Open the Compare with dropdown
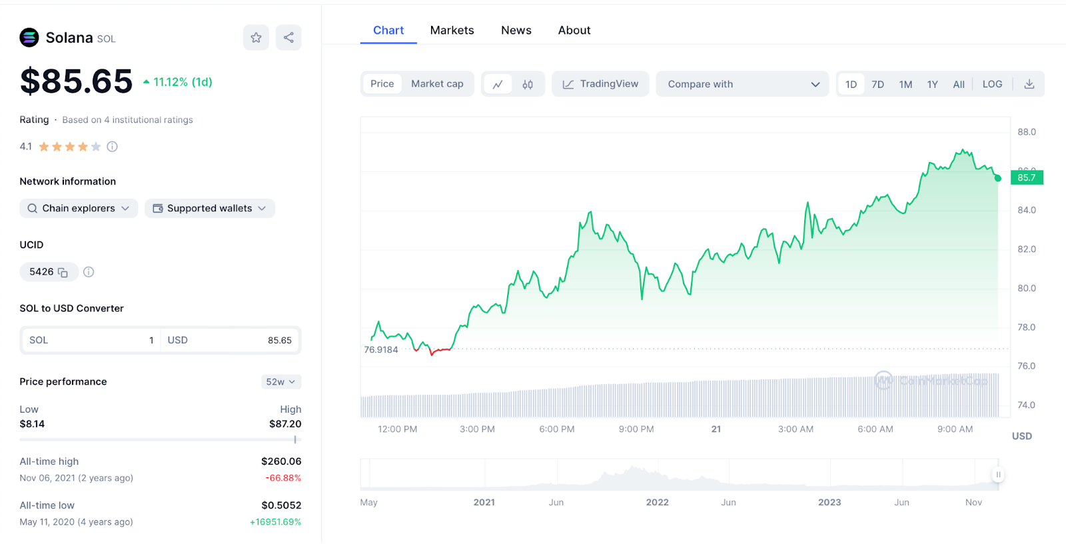This screenshot has height=544, width=1066. pos(742,84)
